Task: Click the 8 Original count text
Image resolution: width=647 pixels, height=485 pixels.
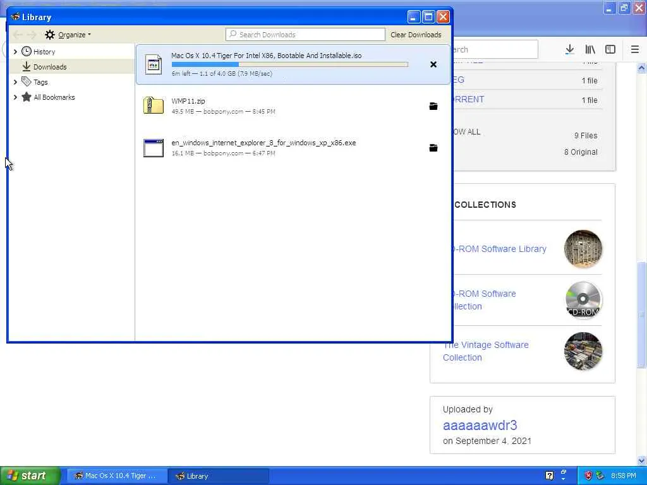Action: 581,152
